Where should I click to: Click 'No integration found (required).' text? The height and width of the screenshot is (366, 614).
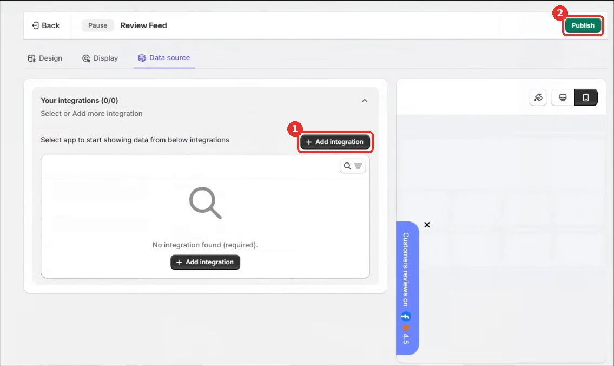(x=205, y=245)
